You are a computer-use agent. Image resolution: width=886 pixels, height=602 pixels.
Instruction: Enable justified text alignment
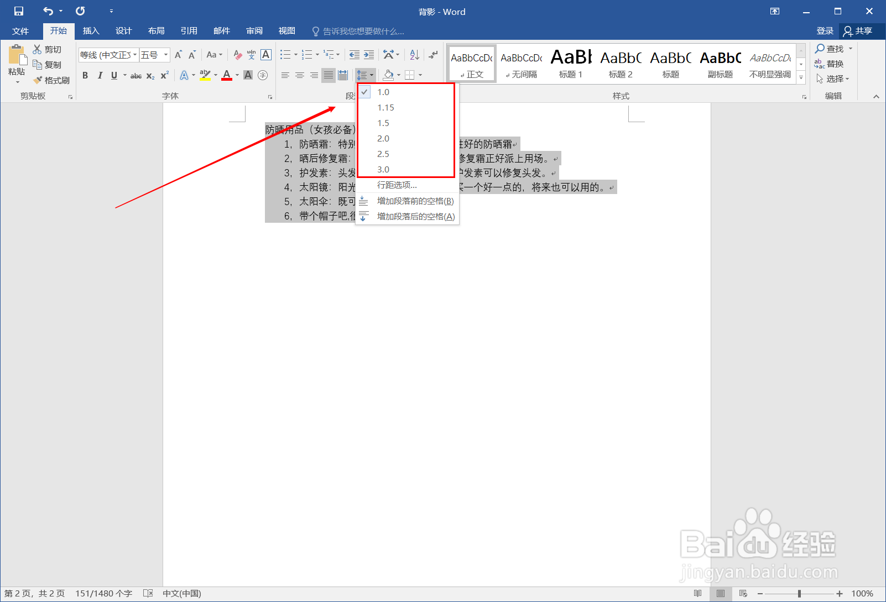(x=328, y=75)
